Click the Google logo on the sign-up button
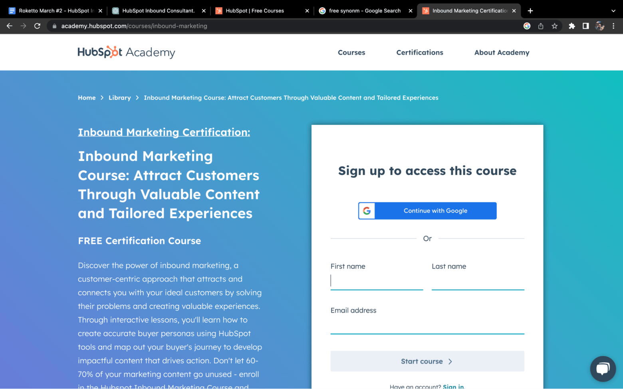623x389 pixels. coord(367,211)
